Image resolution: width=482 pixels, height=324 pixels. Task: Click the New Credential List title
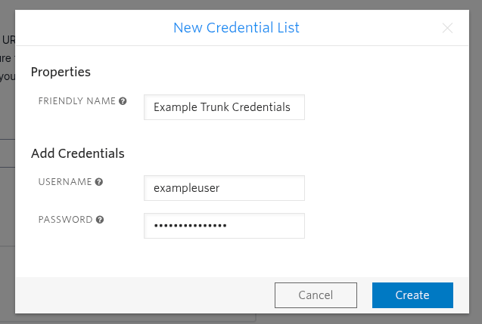point(236,28)
